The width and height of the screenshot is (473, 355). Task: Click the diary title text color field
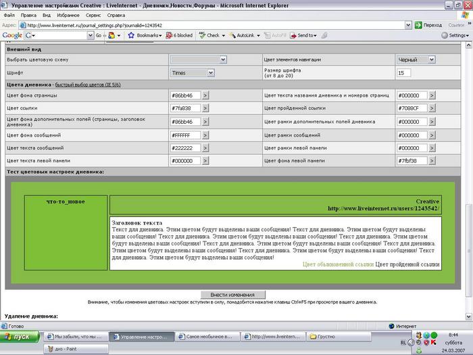click(412, 95)
